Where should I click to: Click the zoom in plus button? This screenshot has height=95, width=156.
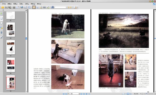tap(155, 94)
